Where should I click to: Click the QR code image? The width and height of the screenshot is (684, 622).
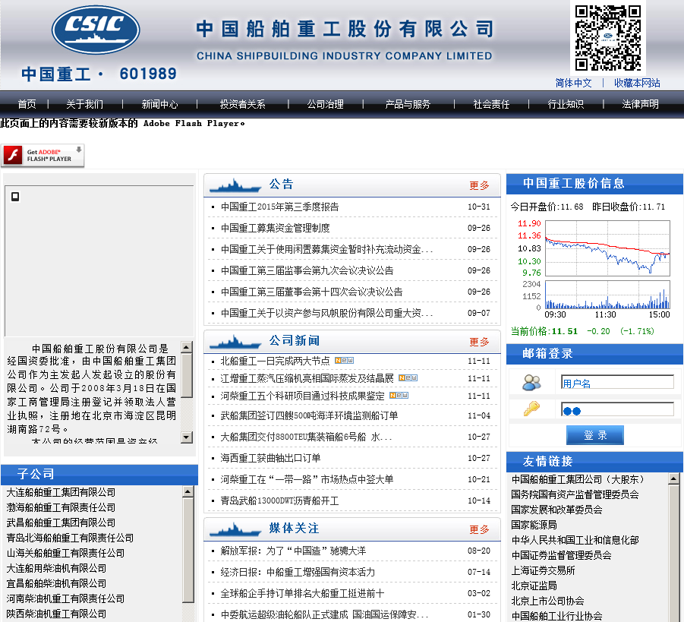(607, 38)
